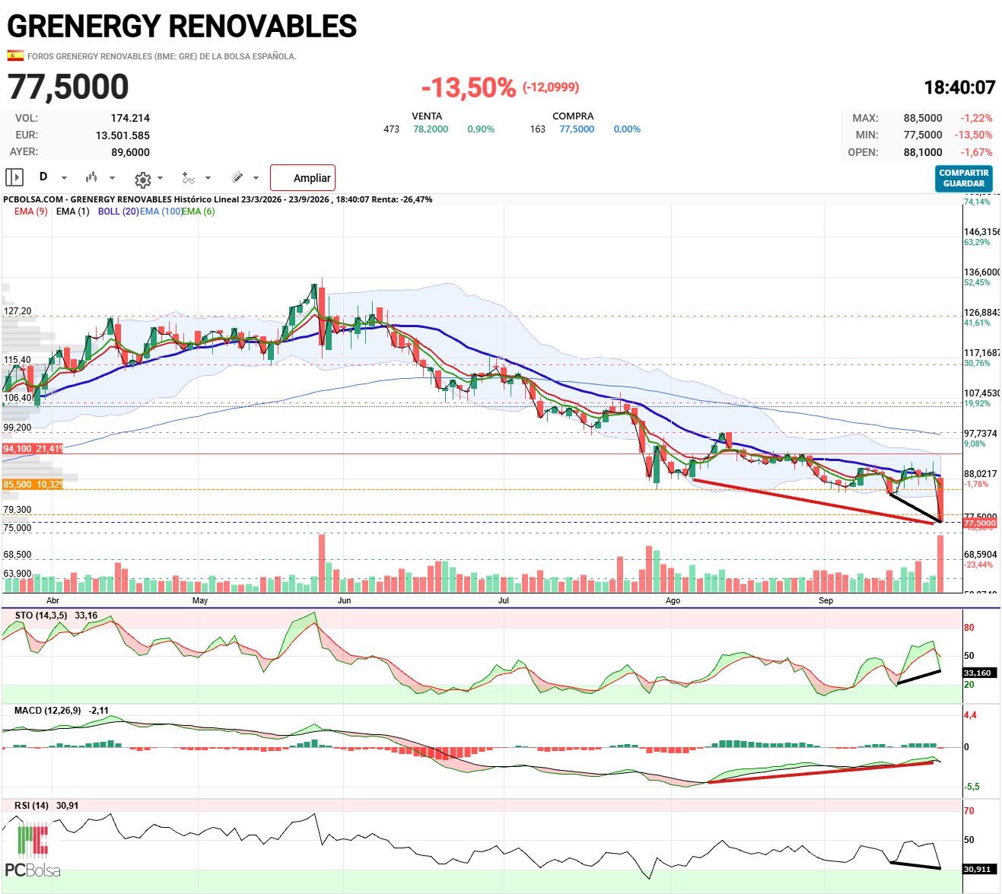
Task: Click the MIN percentage -13,50%
Action: (974, 135)
